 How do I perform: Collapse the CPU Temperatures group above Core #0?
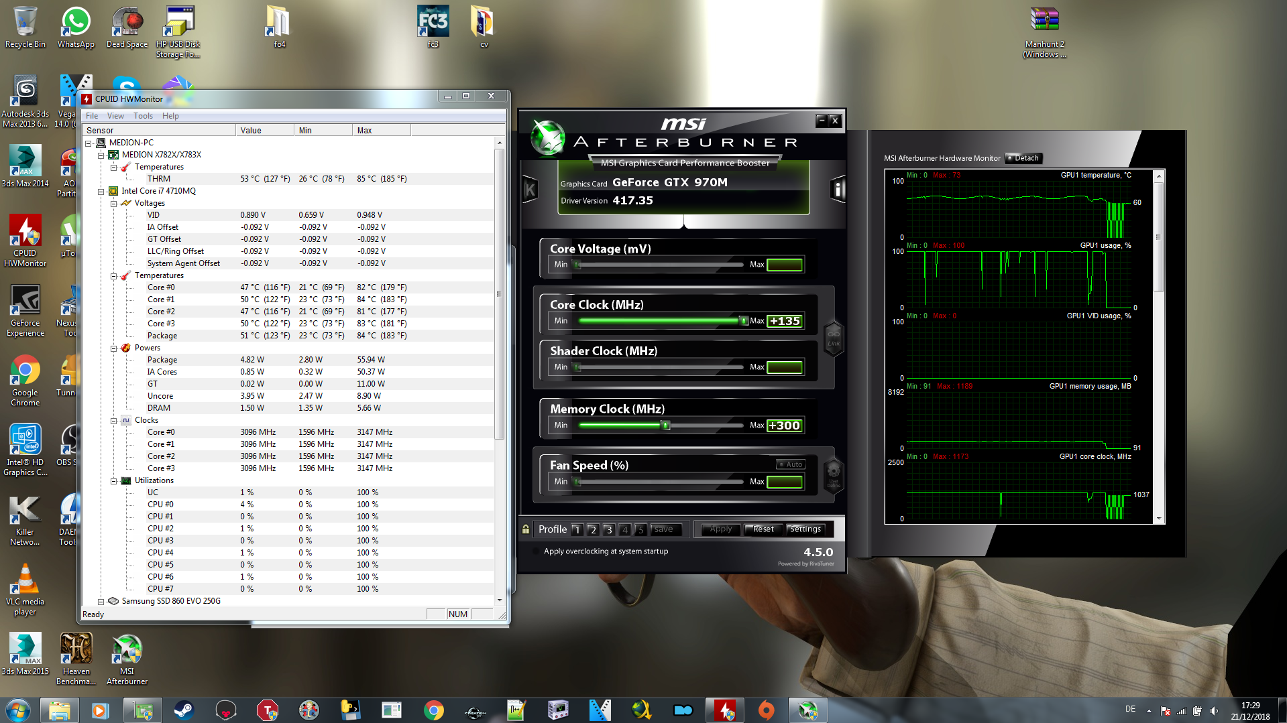113,275
